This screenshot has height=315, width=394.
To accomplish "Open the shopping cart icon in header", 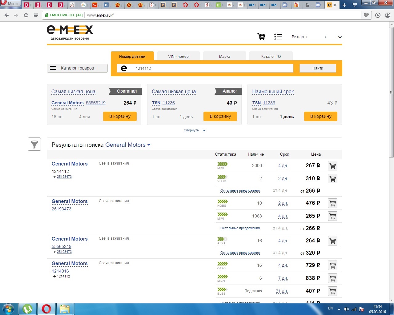I will pyautogui.click(x=261, y=37).
